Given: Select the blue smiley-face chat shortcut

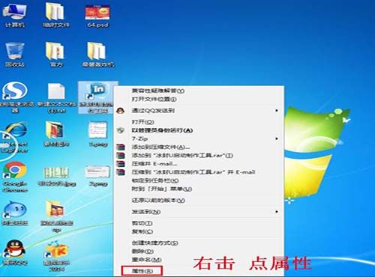Looking at the screenshot, I should tap(15, 213).
